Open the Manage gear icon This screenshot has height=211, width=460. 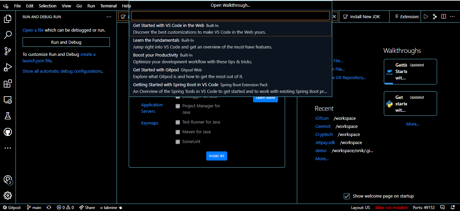pyautogui.click(x=8, y=196)
